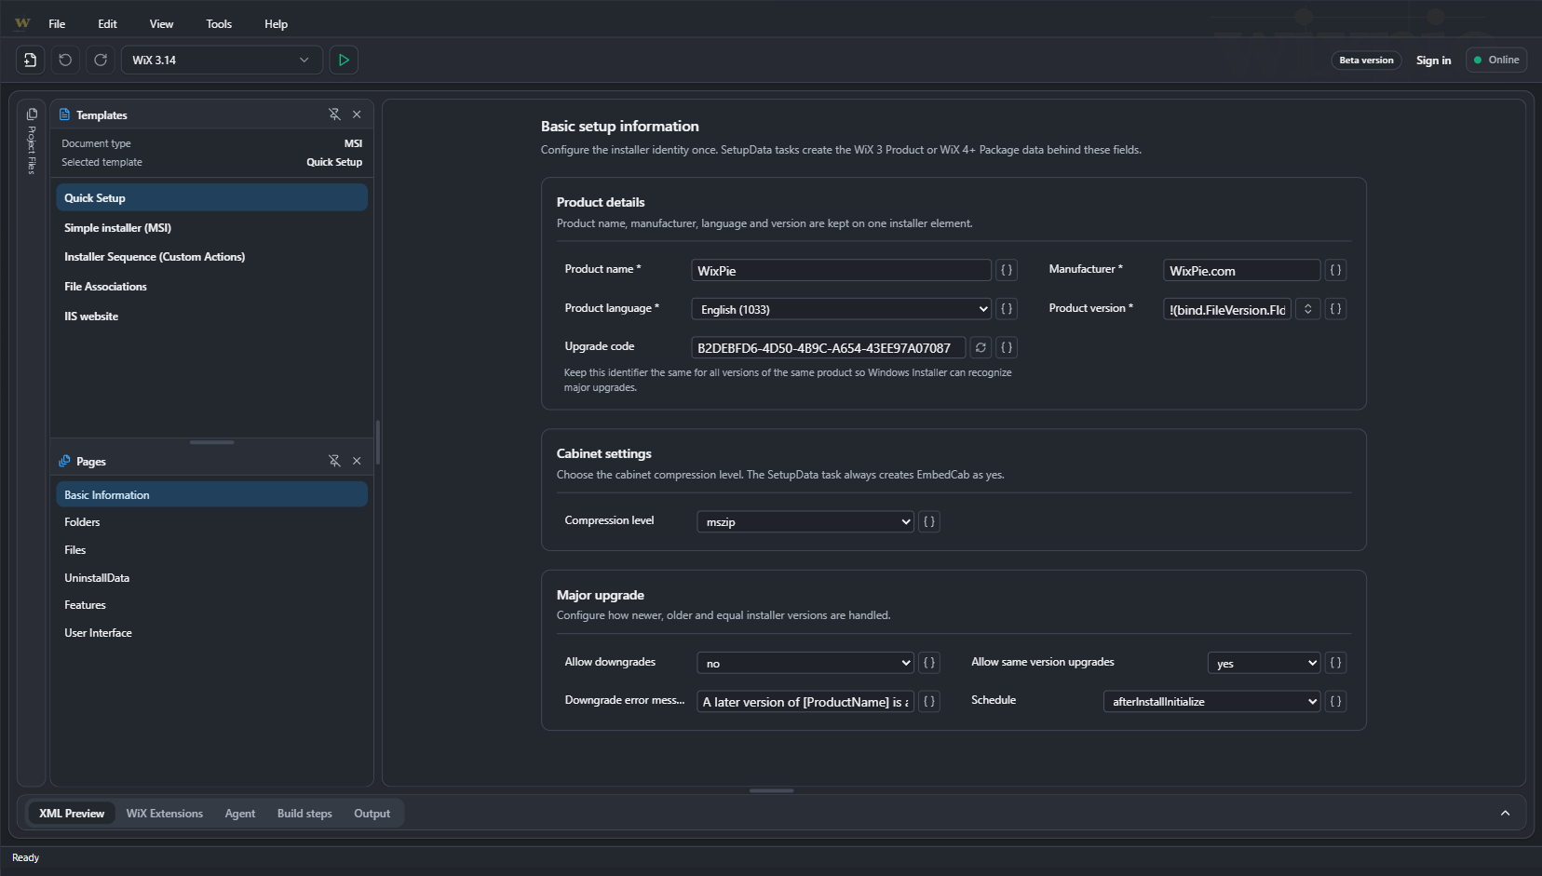1542x876 pixels.
Task: Open the Product language dropdown
Action: coord(842,309)
